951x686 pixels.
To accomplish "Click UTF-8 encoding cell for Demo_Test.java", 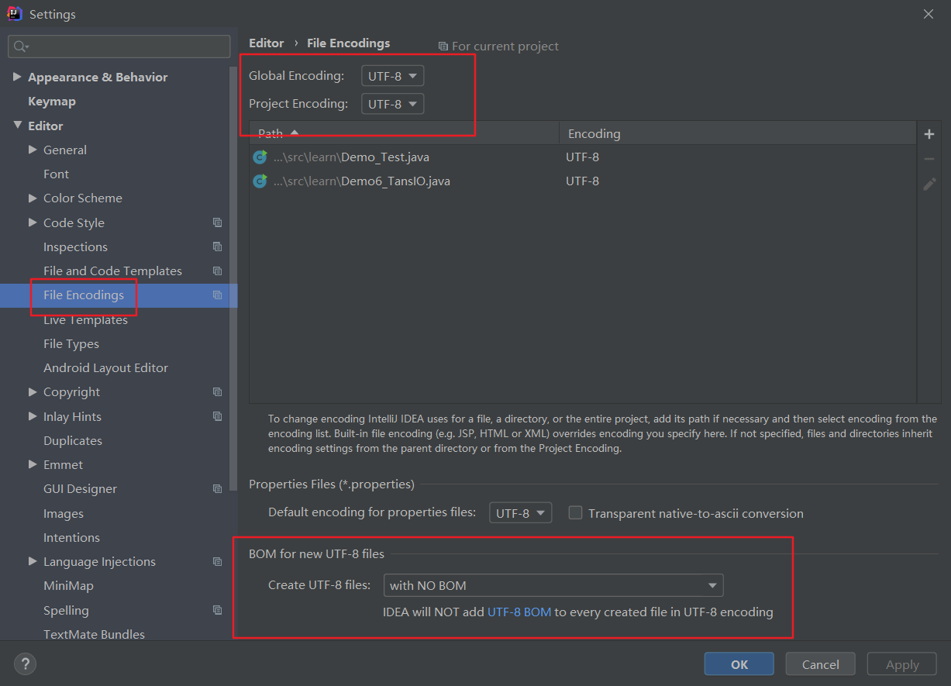I will pyautogui.click(x=582, y=157).
